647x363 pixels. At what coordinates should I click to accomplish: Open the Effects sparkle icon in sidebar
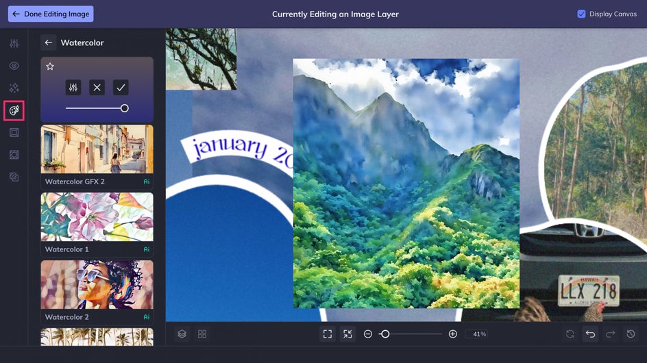(x=14, y=88)
